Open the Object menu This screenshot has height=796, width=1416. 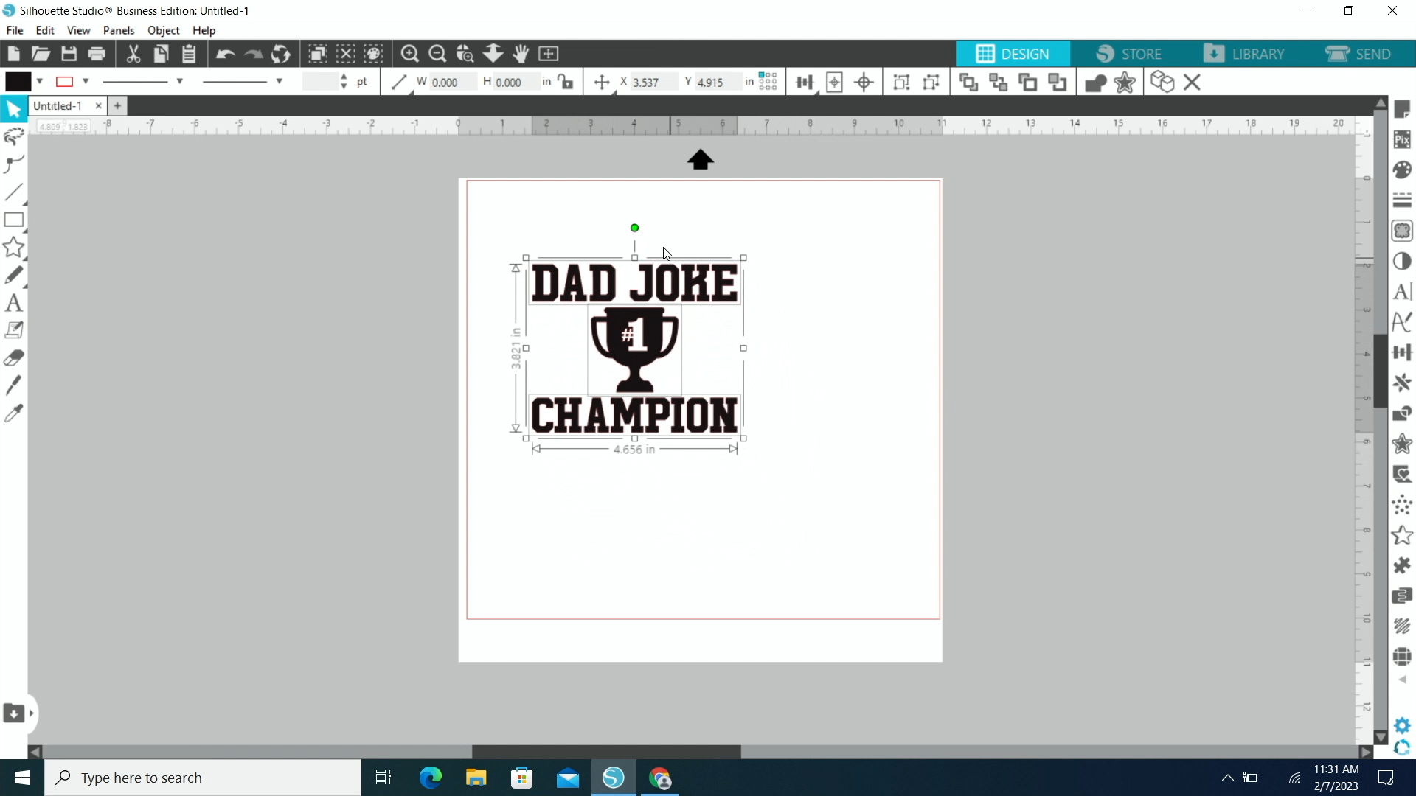(163, 30)
